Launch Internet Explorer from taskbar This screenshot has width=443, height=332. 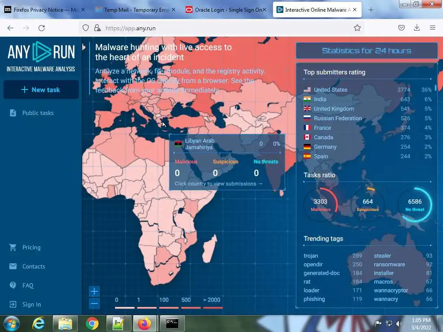39,323
